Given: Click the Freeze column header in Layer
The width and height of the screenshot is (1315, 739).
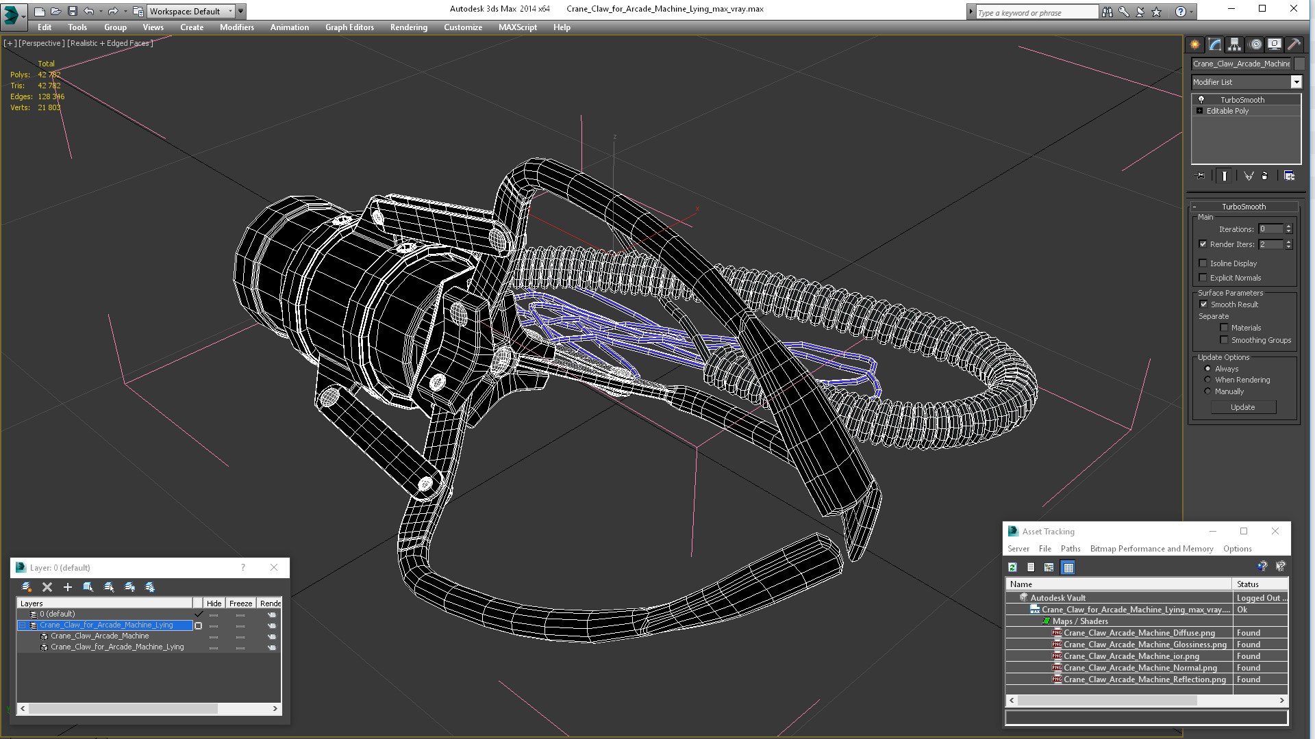Looking at the screenshot, I should pyautogui.click(x=240, y=604).
